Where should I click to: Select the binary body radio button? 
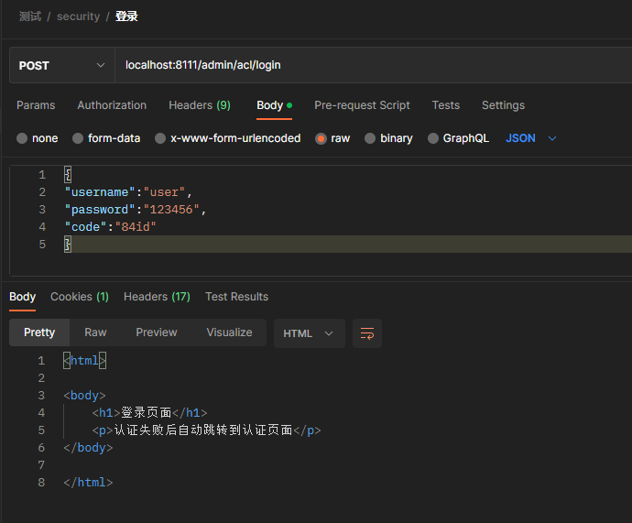click(370, 138)
